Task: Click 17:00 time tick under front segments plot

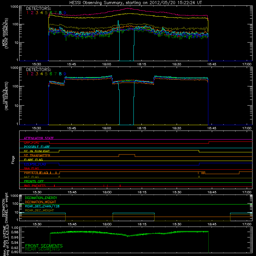Action: point(247,64)
